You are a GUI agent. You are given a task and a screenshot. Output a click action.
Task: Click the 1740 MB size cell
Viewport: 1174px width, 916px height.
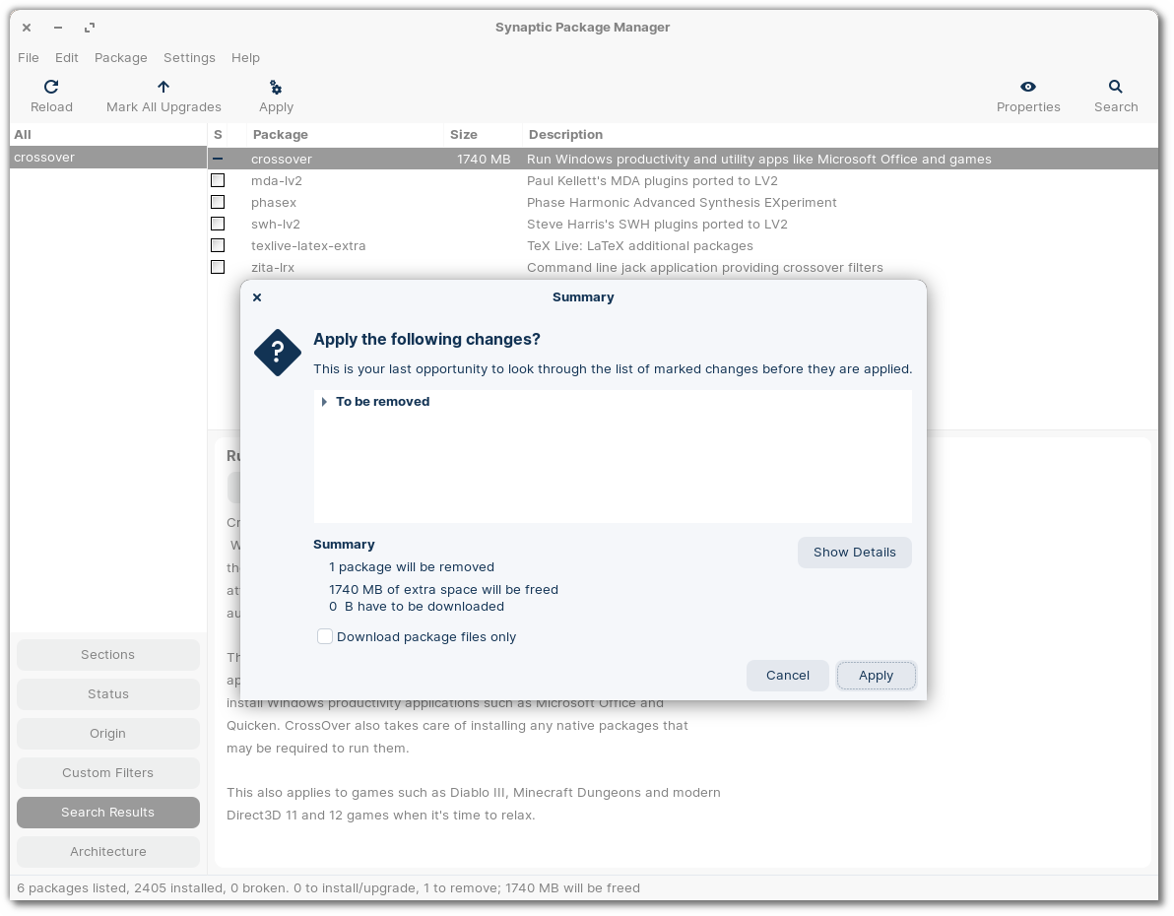point(484,159)
